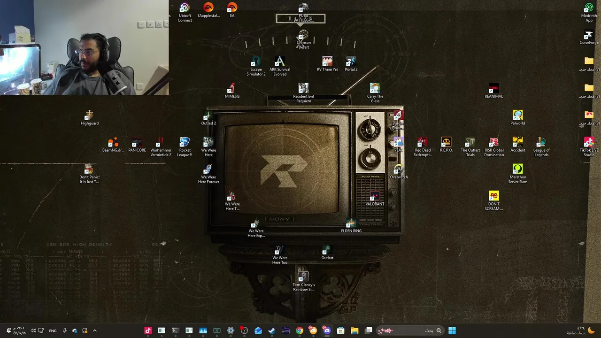Screen dimensions: 601x338
Task: Click the microphone tray icon
Action: point(65,330)
